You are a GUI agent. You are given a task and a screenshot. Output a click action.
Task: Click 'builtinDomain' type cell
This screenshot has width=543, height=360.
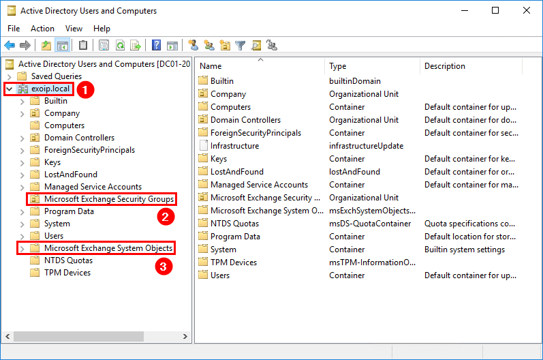354,80
